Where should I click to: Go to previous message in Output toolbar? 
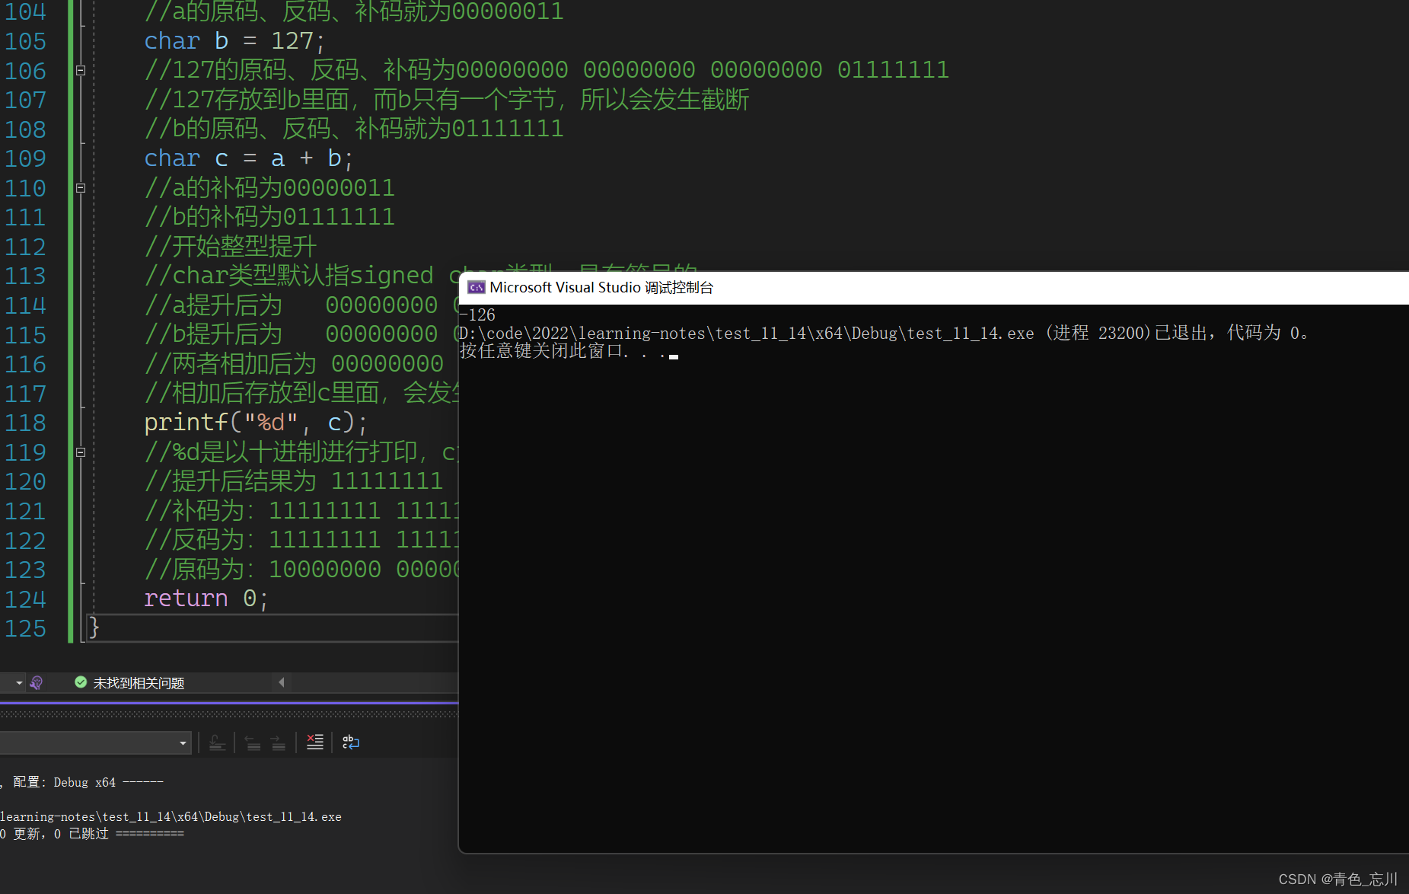pyautogui.click(x=253, y=742)
